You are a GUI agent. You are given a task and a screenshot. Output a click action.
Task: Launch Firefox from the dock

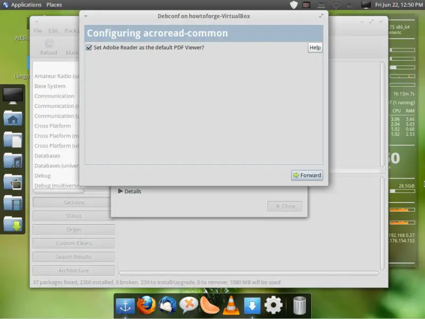147,305
